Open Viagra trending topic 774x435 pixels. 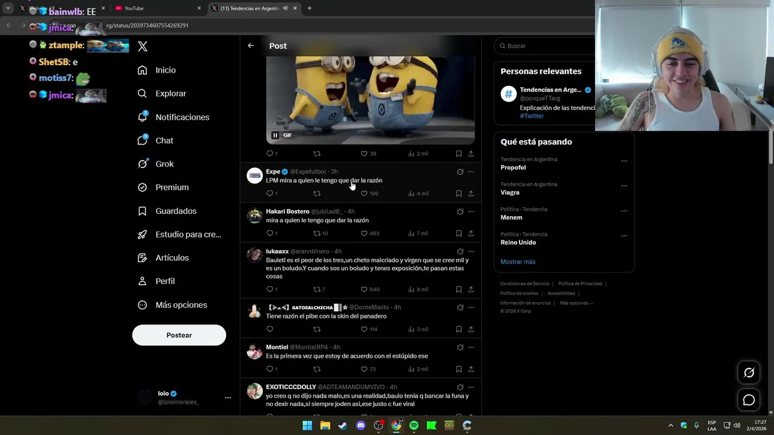[510, 193]
